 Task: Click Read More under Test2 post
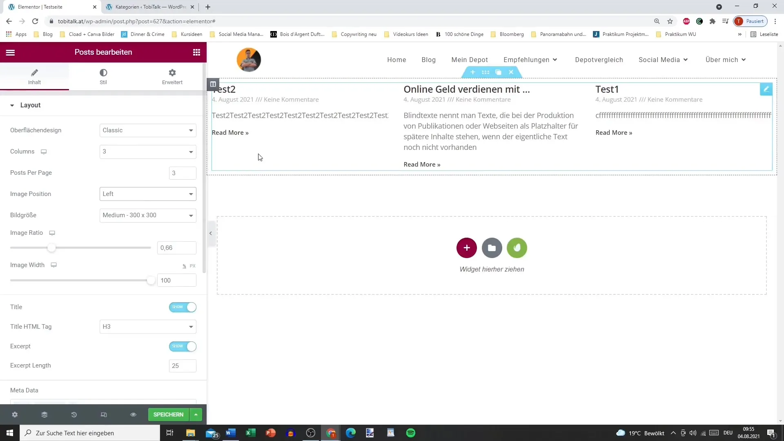coord(230,133)
